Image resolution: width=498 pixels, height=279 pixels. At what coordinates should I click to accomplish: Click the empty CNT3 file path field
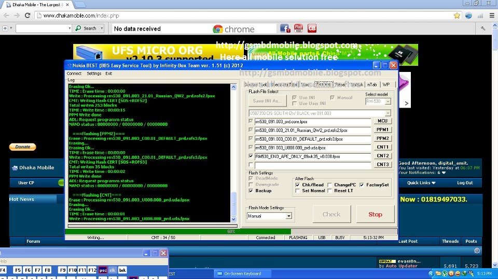(x=312, y=165)
